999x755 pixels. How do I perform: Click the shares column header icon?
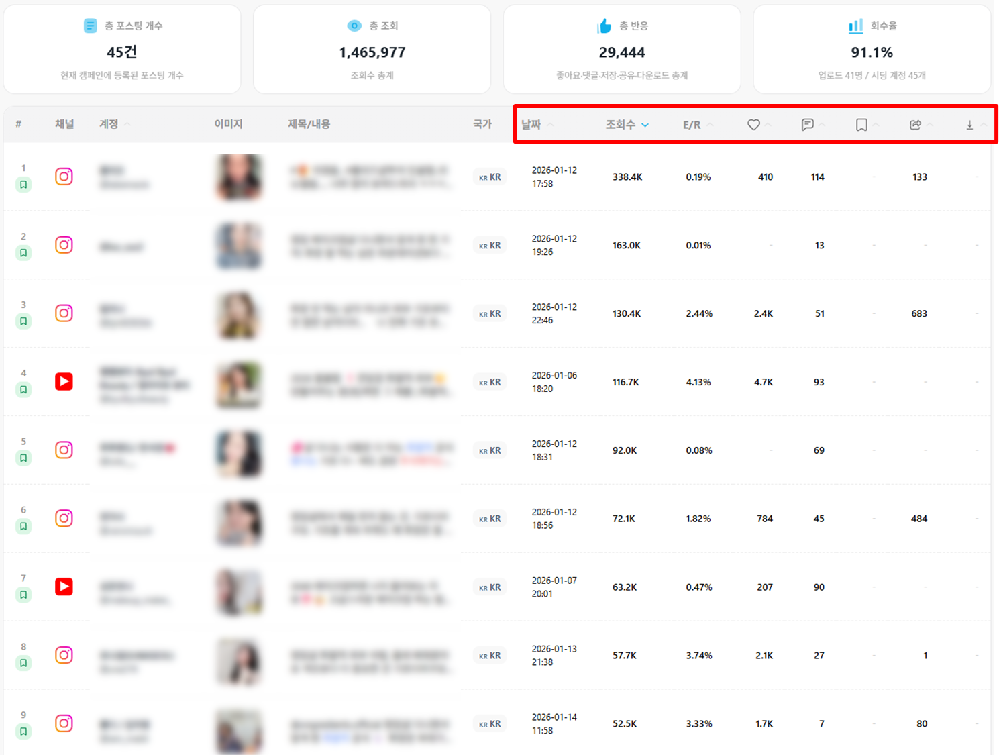click(915, 125)
